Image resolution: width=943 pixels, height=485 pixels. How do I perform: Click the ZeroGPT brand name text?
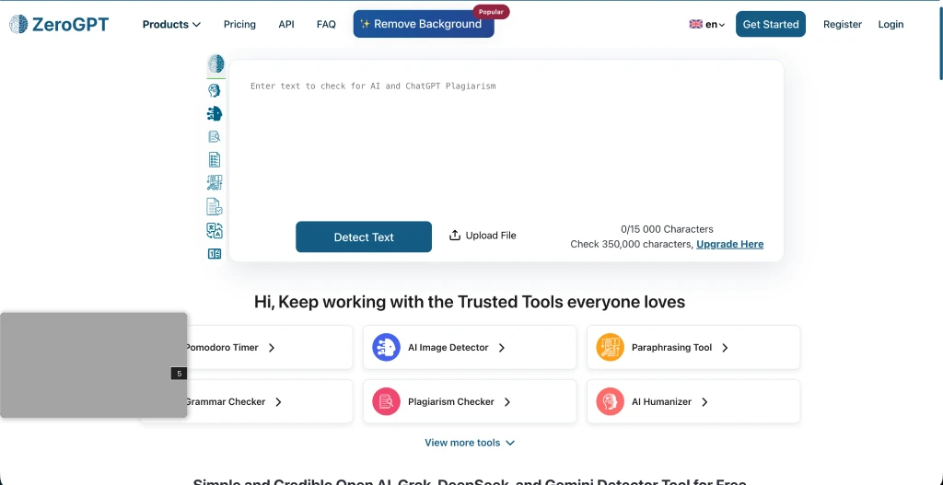tap(70, 24)
